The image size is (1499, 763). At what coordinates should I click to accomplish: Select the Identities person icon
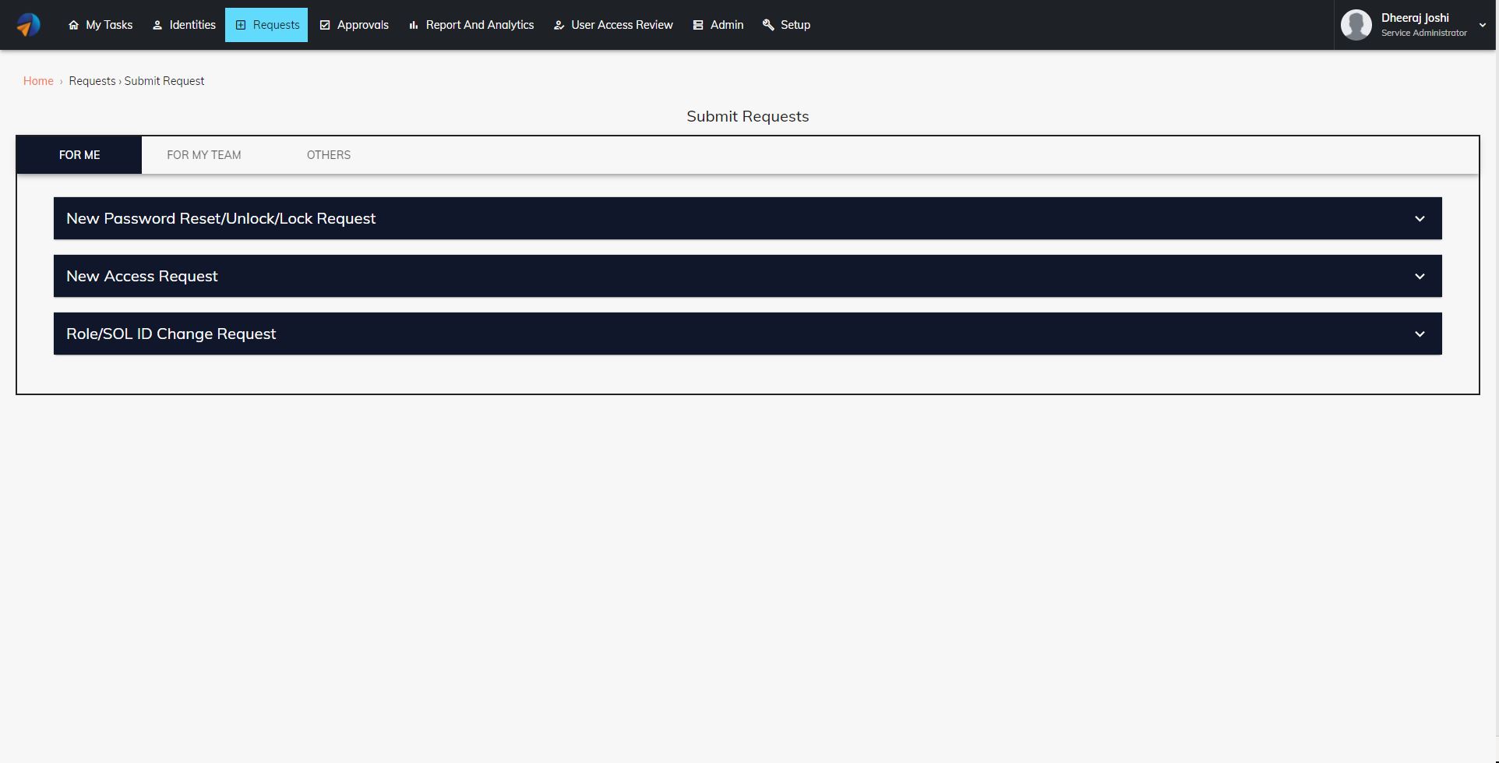[156, 24]
